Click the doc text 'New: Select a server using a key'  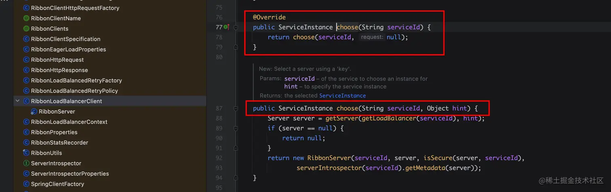[x=305, y=69]
